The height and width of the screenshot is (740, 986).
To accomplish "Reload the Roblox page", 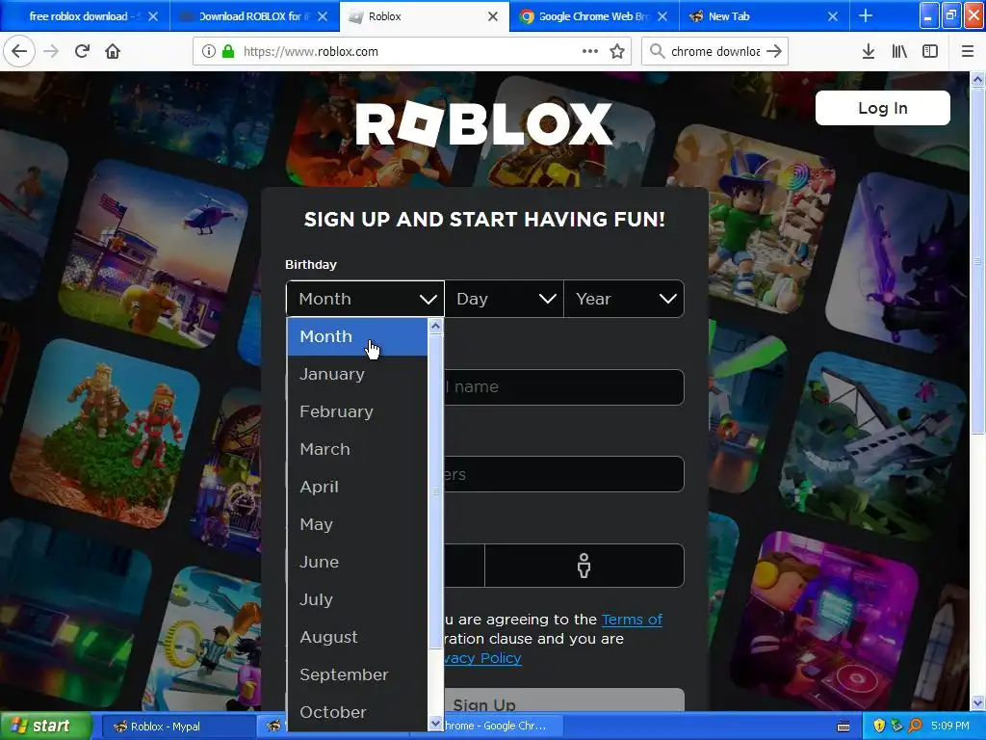I will [82, 51].
